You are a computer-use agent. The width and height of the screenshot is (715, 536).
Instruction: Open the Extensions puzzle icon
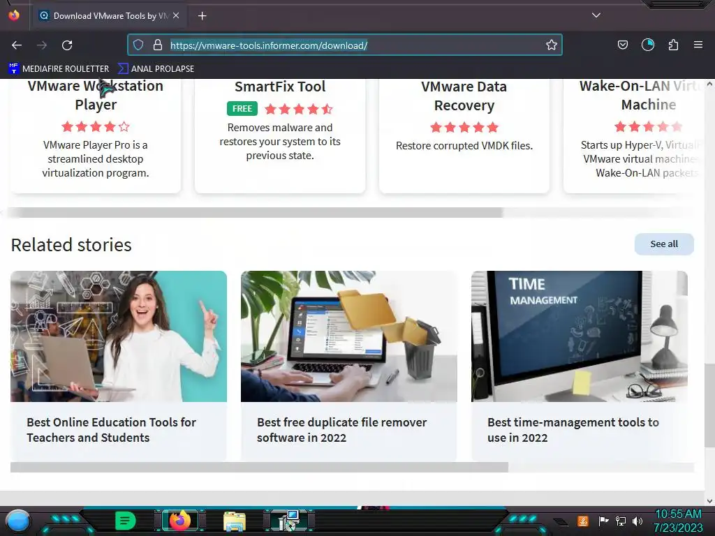pos(673,45)
